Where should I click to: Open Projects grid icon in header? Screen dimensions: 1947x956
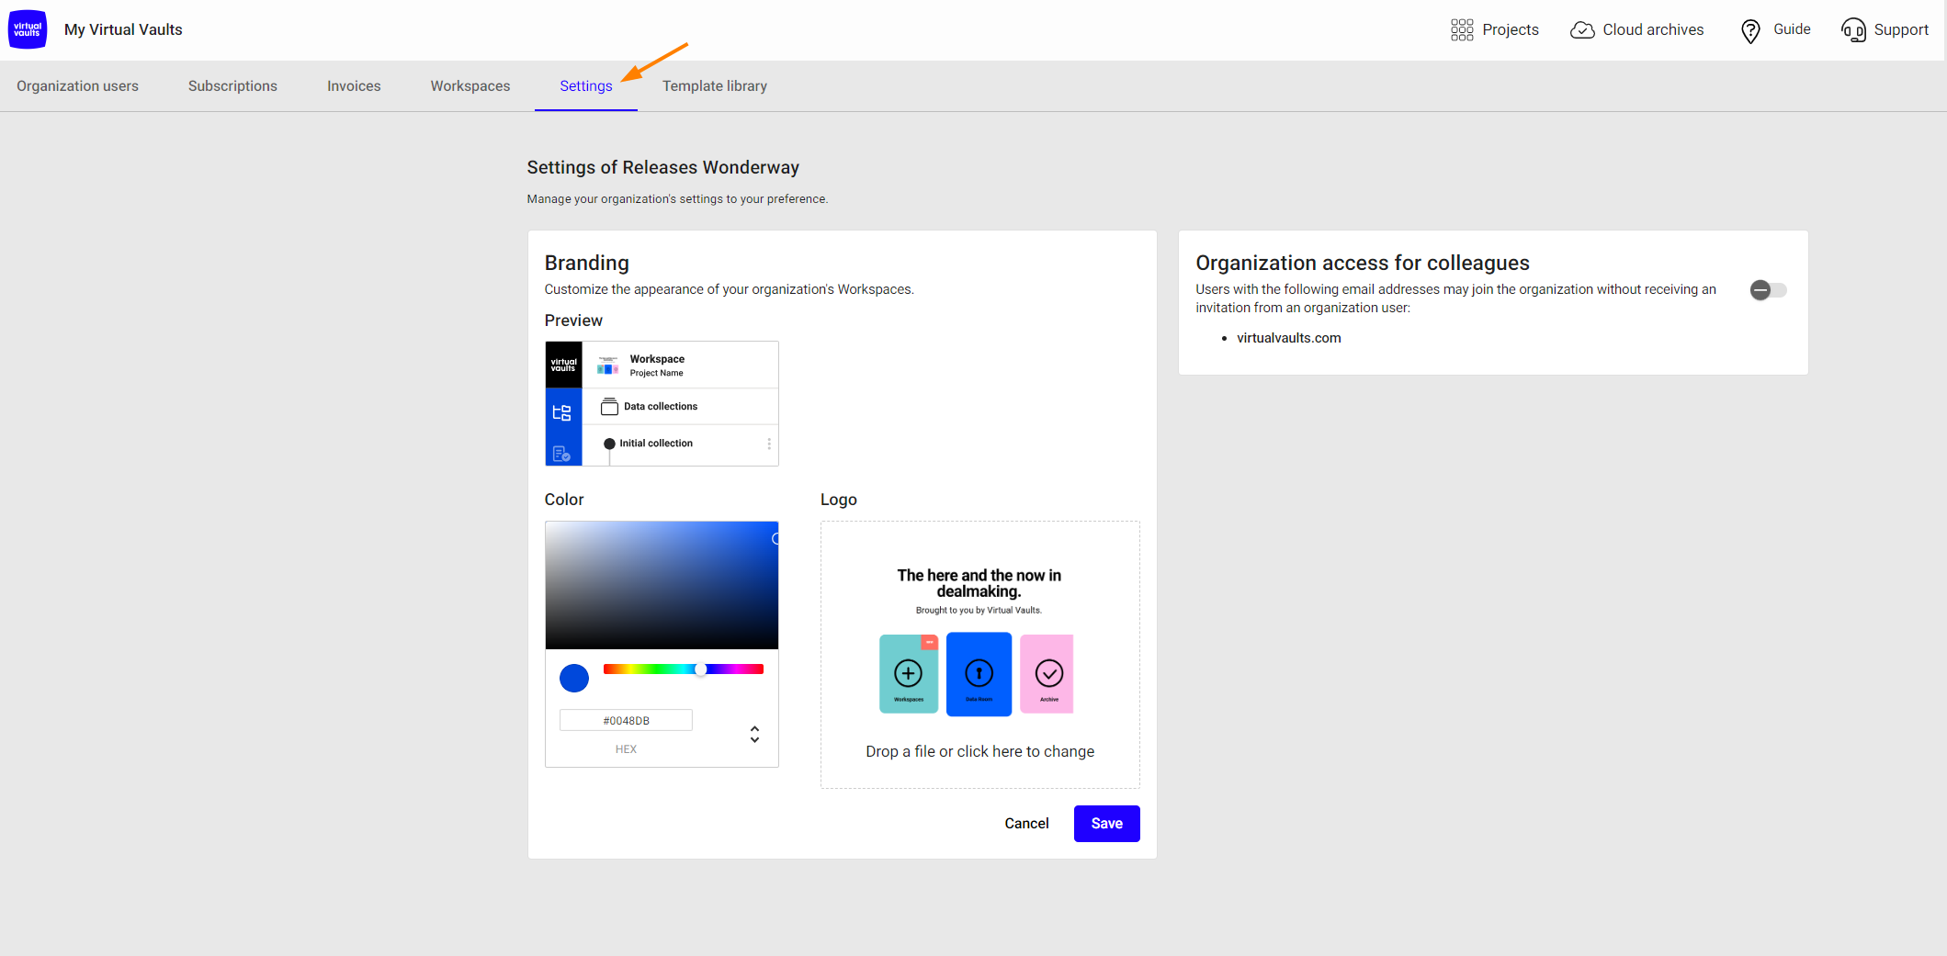pyautogui.click(x=1461, y=30)
